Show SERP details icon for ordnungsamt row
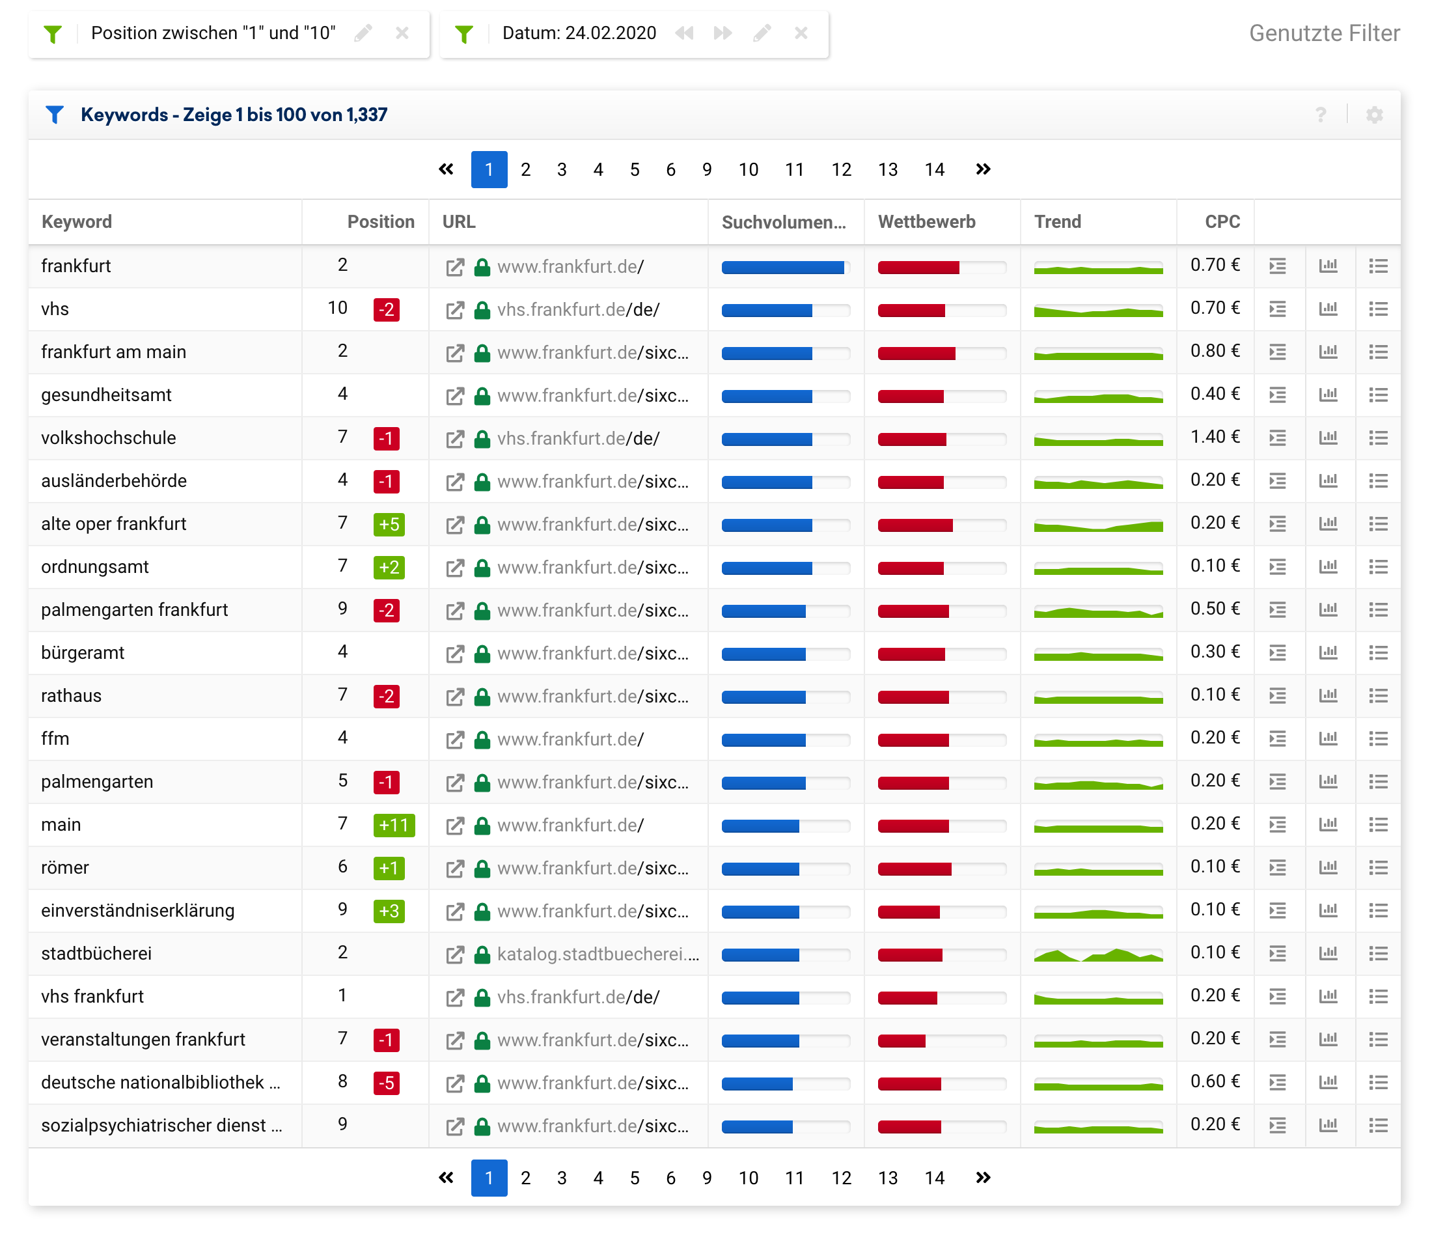Image resolution: width=1432 pixels, height=1237 pixels. pyautogui.click(x=1278, y=567)
